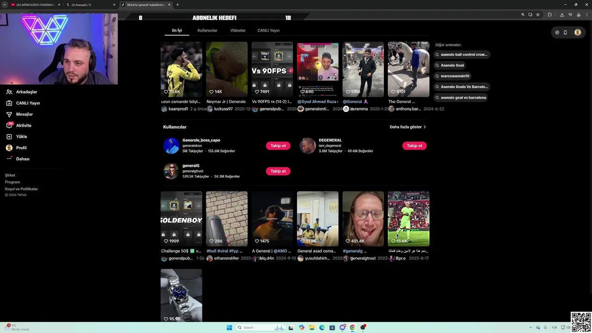This screenshot has height=333, width=592.
Task: Open the Aktivite notifications item
Action: 19,125
